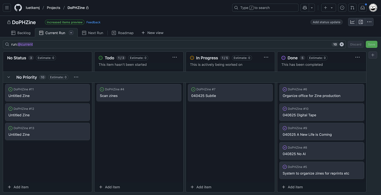Open project Insights chart icon
This screenshot has height=195, width=381.
coord(352,22)
